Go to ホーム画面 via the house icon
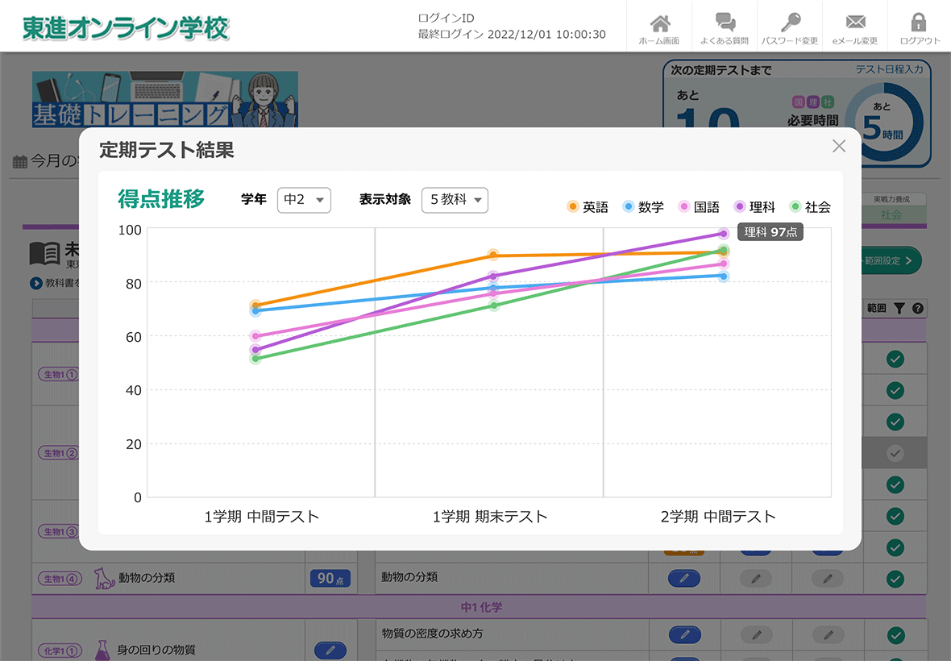The width and height of the screenshot is (951, 661). click(x=659, y=24)
